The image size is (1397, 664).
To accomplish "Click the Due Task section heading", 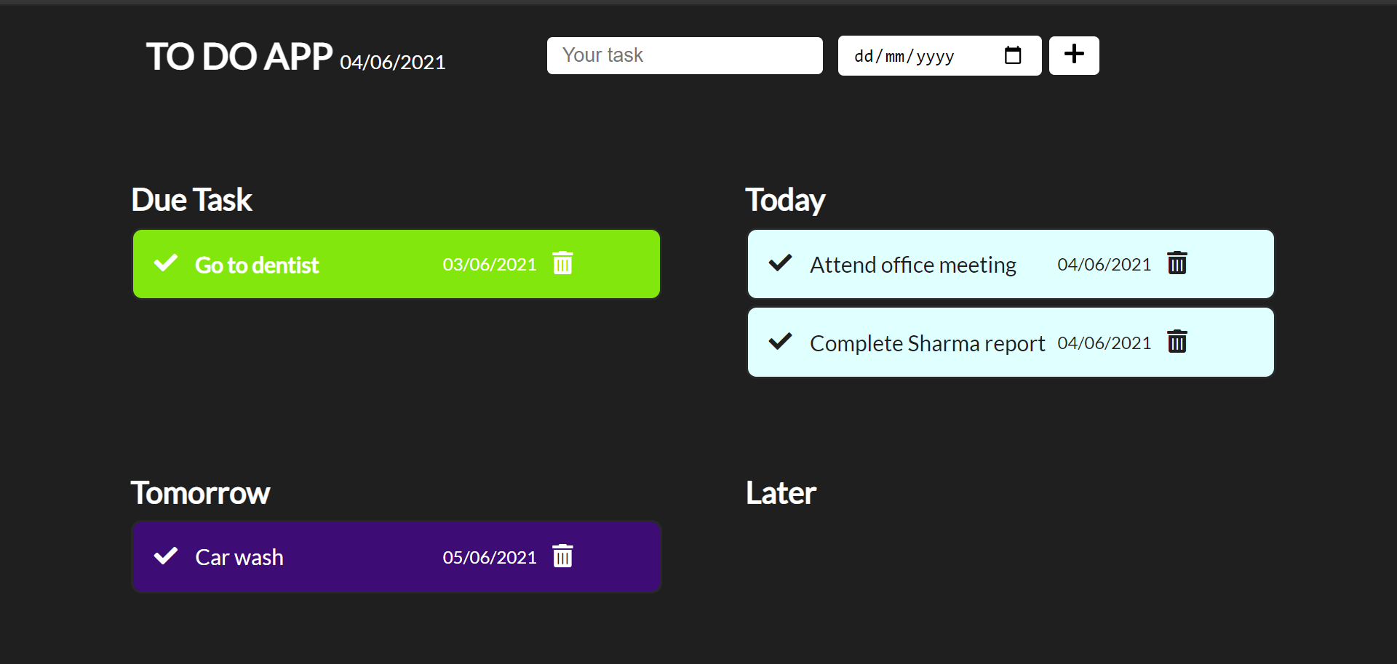I will (x=191, y=200).
